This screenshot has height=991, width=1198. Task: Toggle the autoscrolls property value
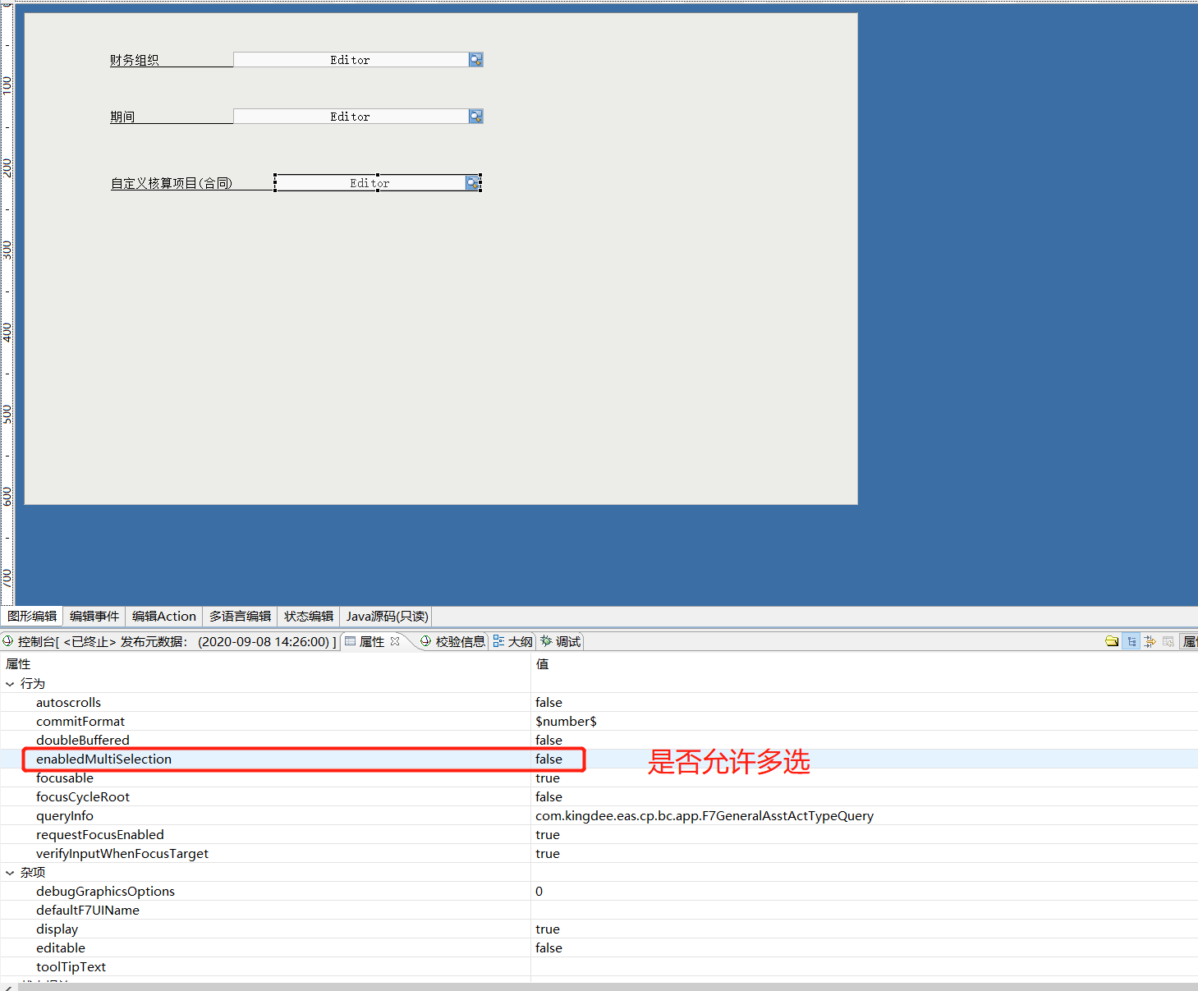549,702
